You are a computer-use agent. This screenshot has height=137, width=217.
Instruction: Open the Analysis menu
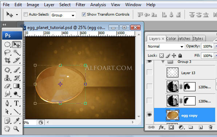click(98, 5)
